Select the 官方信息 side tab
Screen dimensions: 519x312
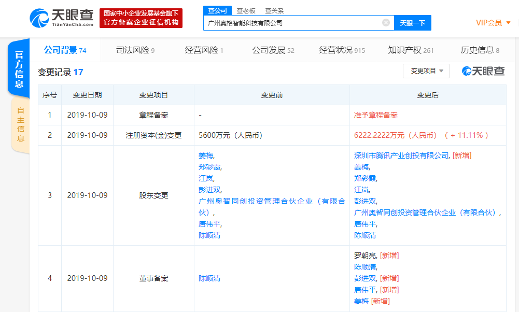tap(19, 69)
